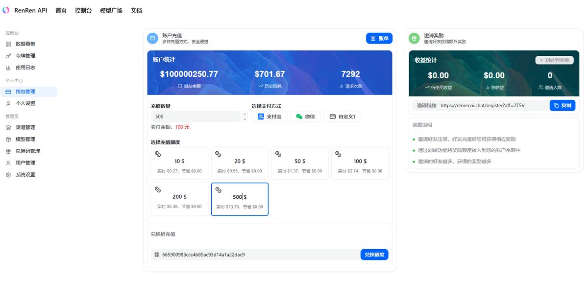This screenshot has width=588, height=281.
Task: Click the blue 账户充值 card icon
Action: [x=153, y=38]
